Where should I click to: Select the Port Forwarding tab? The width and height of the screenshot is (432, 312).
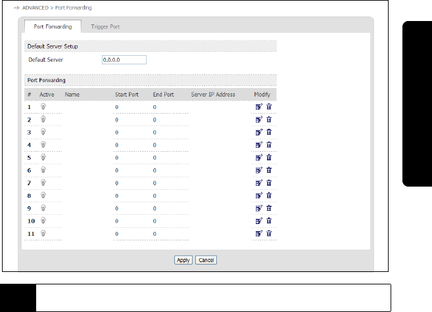53,26
